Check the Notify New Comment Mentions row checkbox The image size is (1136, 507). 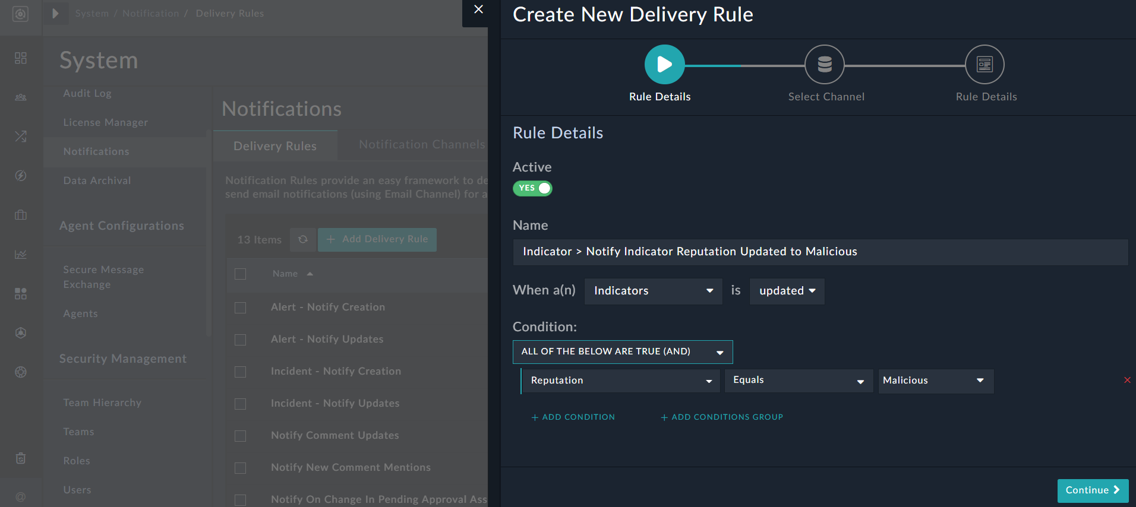click(x=240, y=468)
